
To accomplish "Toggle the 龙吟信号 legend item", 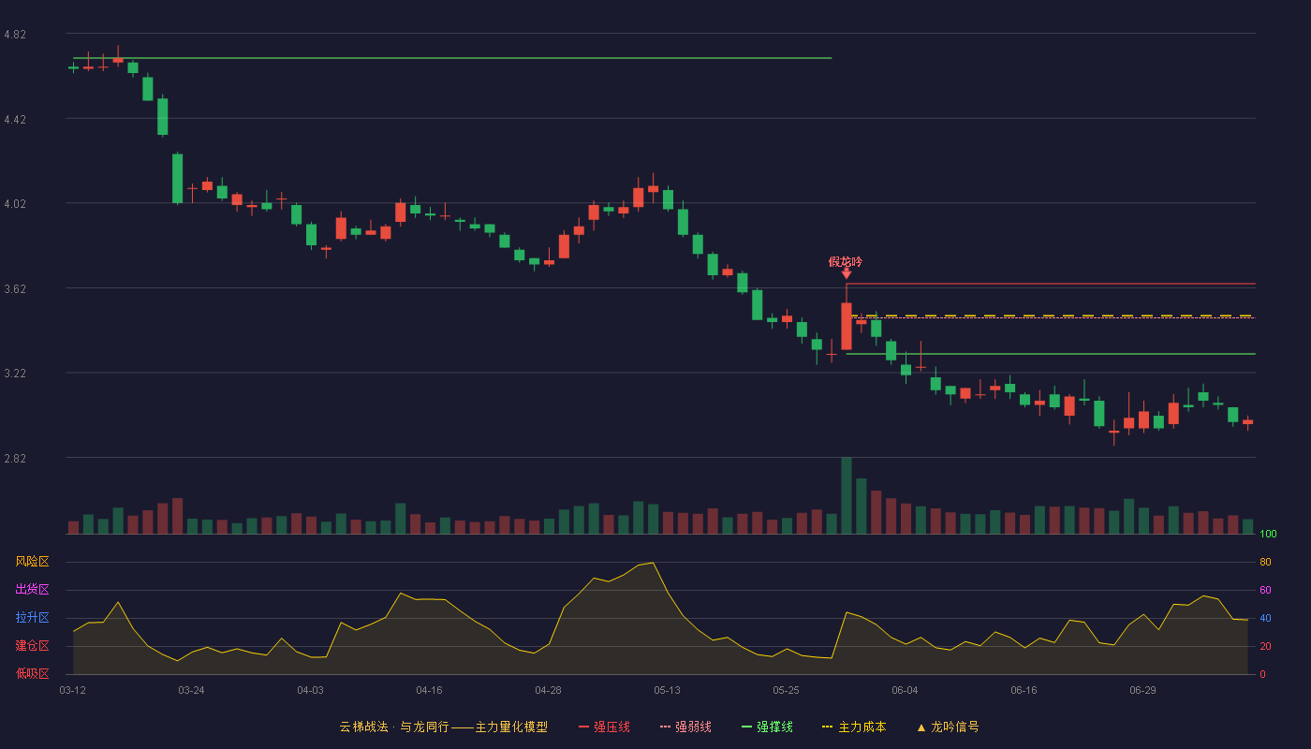I will click(x=948, y=727).
